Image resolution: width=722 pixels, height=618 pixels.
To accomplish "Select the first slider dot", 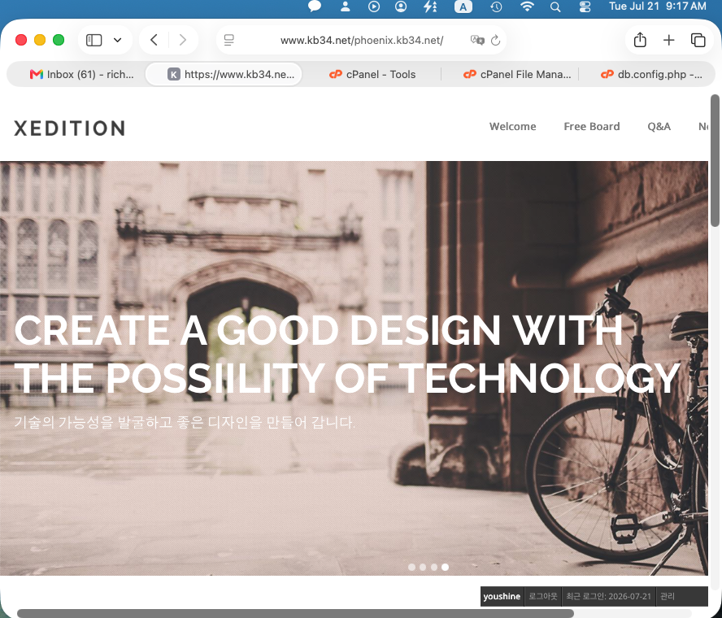I will click(411, 567).
